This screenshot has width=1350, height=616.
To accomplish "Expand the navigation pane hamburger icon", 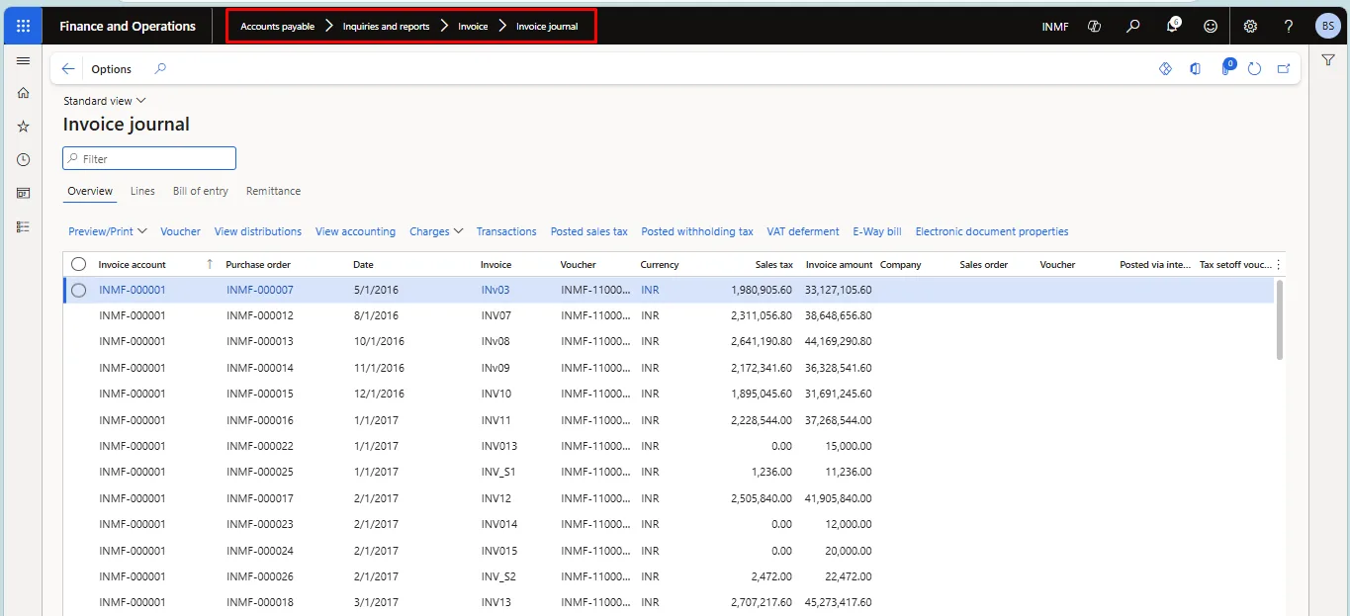I will pyautogui.click(x=23, y=61).
